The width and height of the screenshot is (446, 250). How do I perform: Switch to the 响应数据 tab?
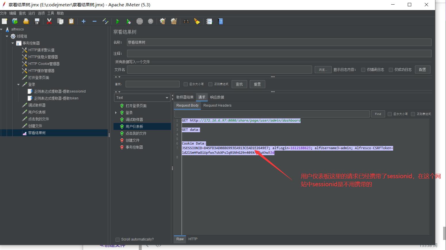tap(217, 97)
